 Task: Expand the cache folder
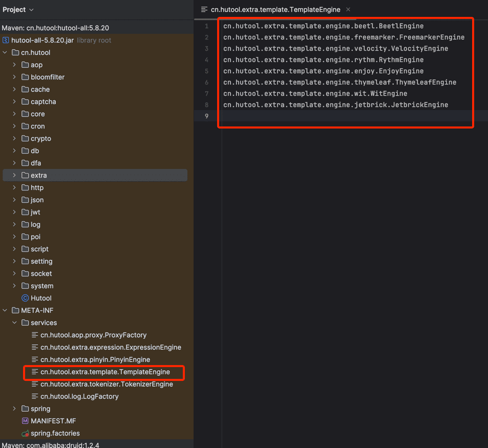(x=14, y=89)
